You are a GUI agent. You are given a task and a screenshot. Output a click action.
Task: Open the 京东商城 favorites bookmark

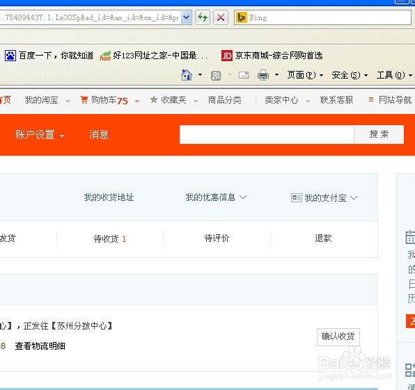[x=272, y=56]
